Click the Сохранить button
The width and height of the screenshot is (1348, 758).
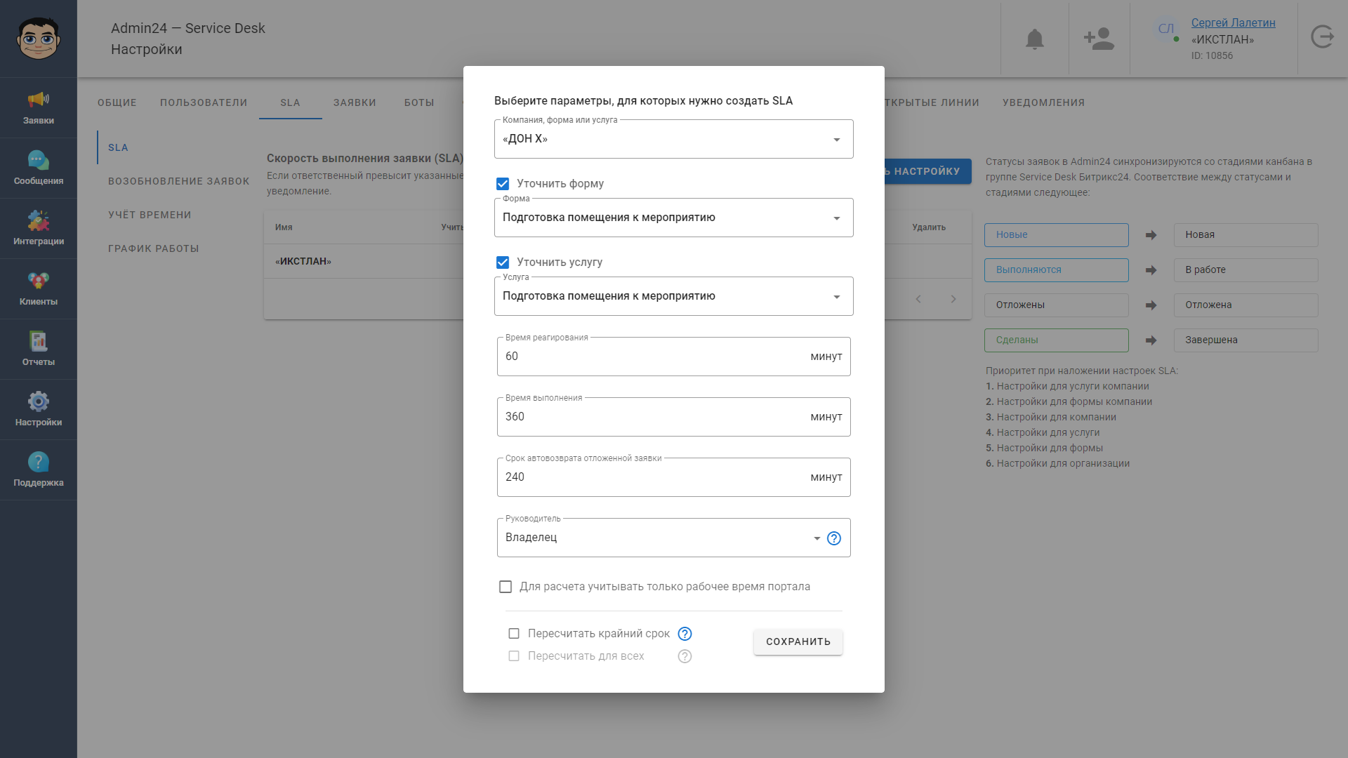(x=798, y=641)
